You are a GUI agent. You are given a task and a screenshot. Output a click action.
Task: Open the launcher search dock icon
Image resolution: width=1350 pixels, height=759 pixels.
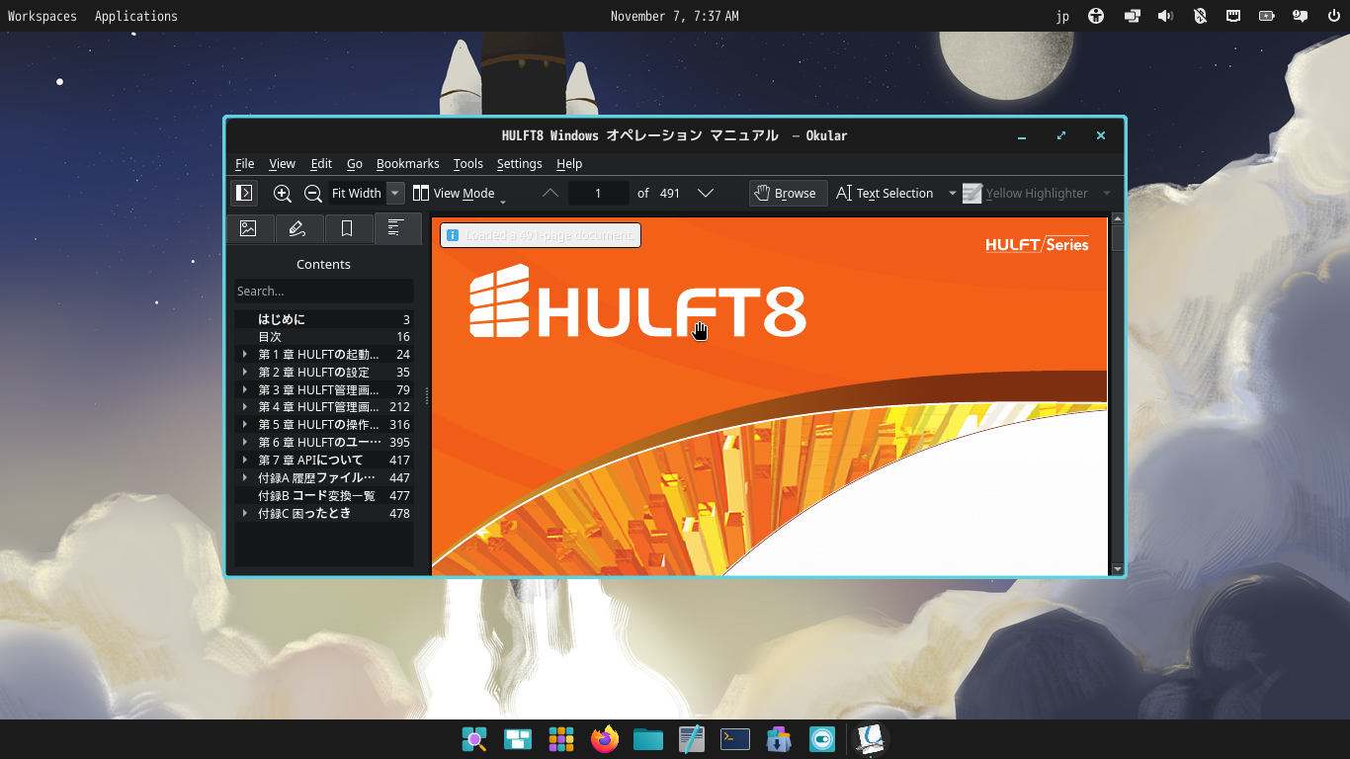point(474,739)
